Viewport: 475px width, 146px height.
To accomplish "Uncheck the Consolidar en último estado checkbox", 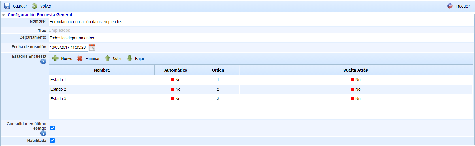I will pyautogui.click(x=52, y=128).
